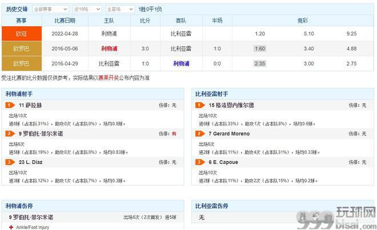Click the 赛果开奖 red link
This screenshot has height=230, width=377.
pyautogui.click(x=109, y=78)
